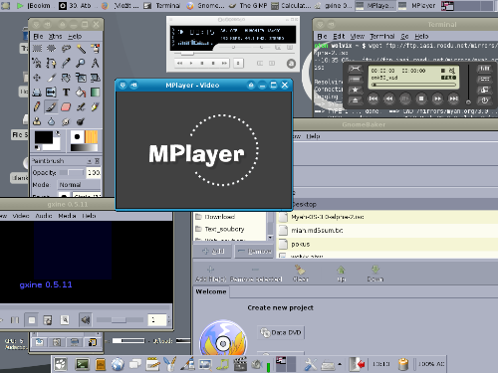
Task: Open Audio menu in gxine
Action: pyautogui.click(x=44, y=216)
